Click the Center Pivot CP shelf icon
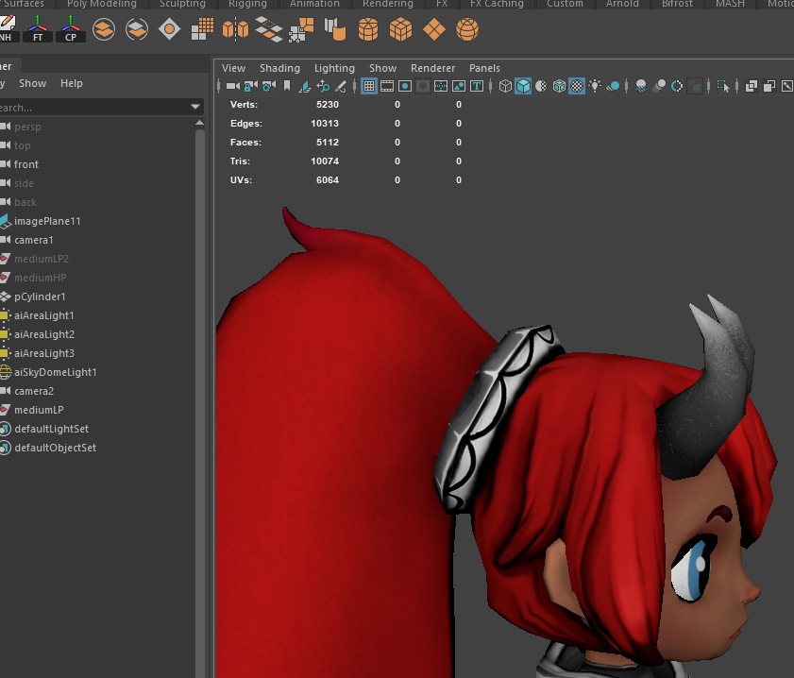Screen dimensions: 794x678 [x=71, y=29]
